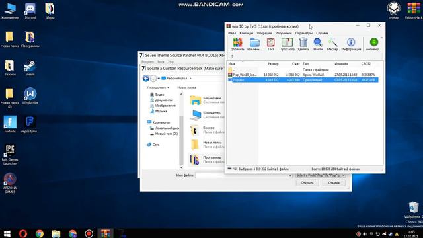Open Opera from the taskbar
This screenshot has width=423, height=238.
click(23, 233)
